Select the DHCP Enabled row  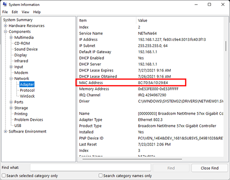click(x=150, y=58)
